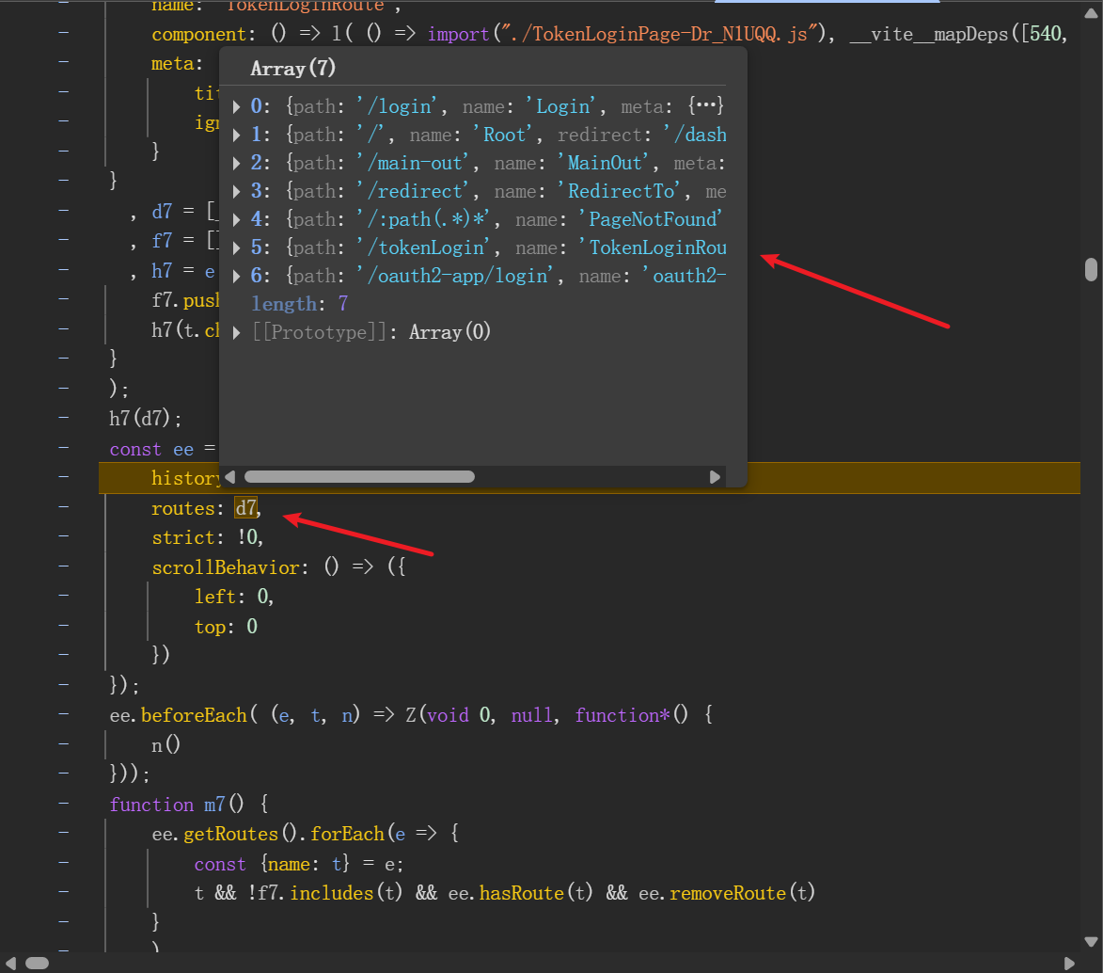Click the highlighted d7 variable

[245, 508]
